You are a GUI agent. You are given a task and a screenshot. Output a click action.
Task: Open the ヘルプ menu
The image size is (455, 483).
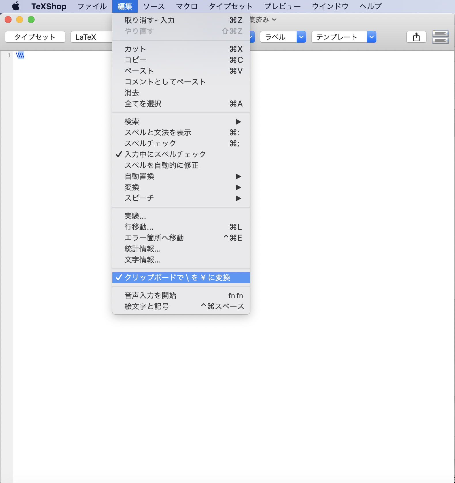[370, 6]
